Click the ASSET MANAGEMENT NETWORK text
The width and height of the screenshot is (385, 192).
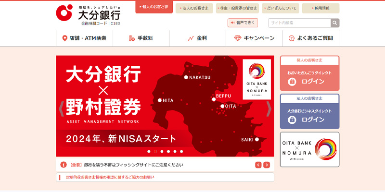103,121
